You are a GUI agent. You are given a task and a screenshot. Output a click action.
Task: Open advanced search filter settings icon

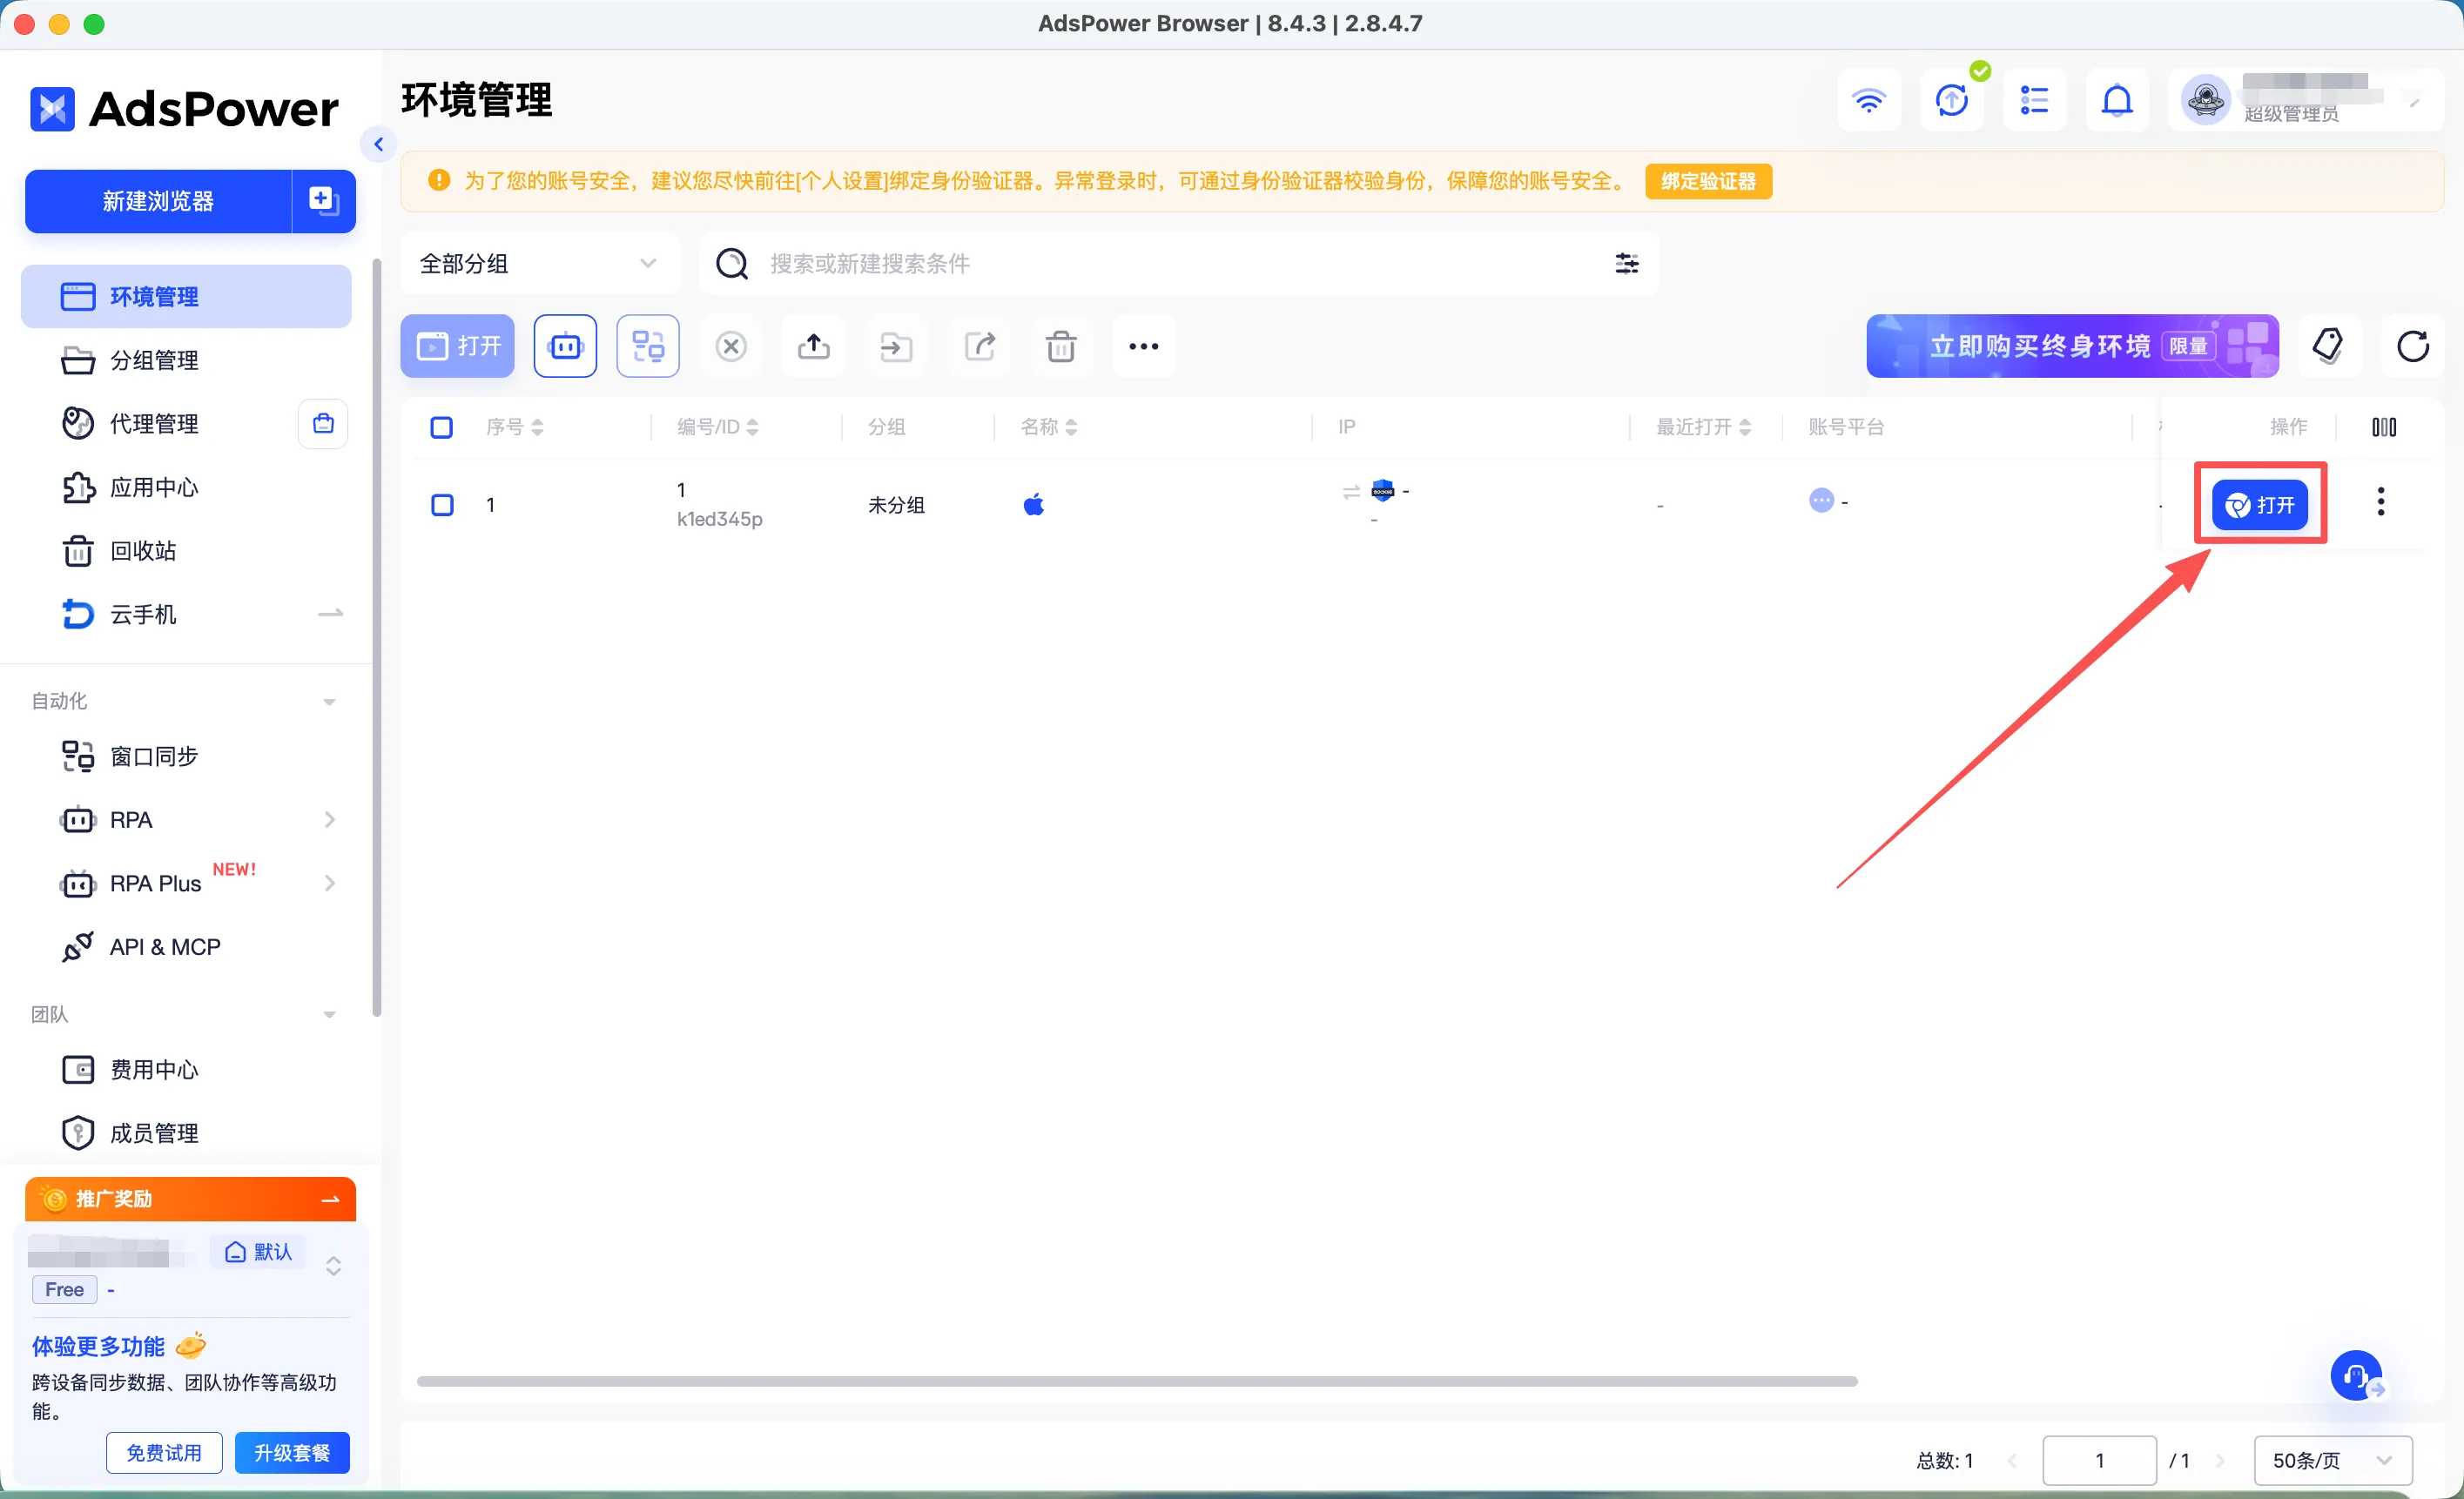[1626, 264]
